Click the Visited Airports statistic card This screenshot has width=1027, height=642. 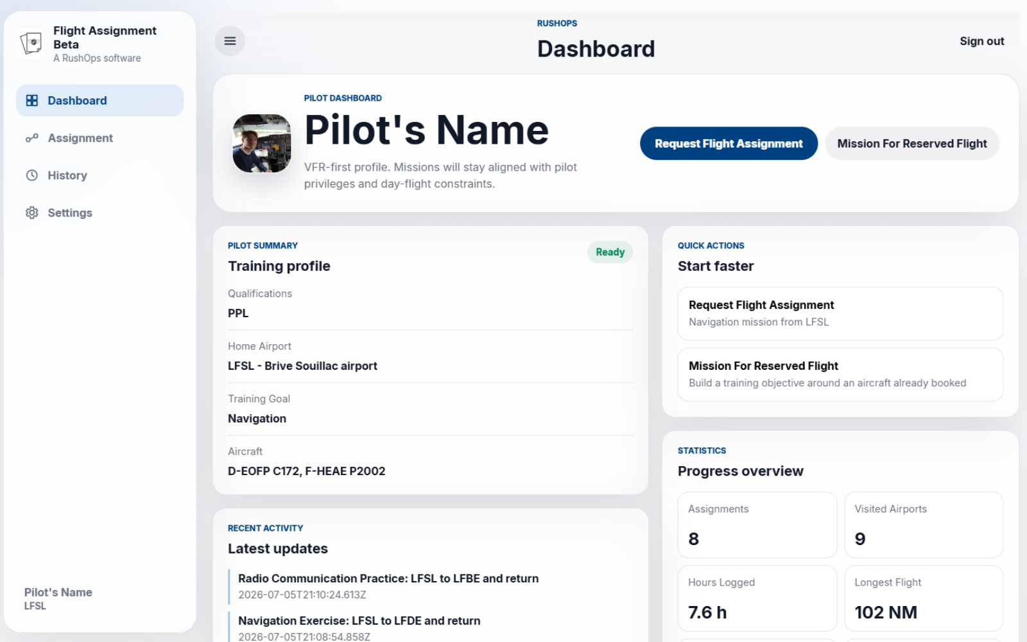point(924,525)
